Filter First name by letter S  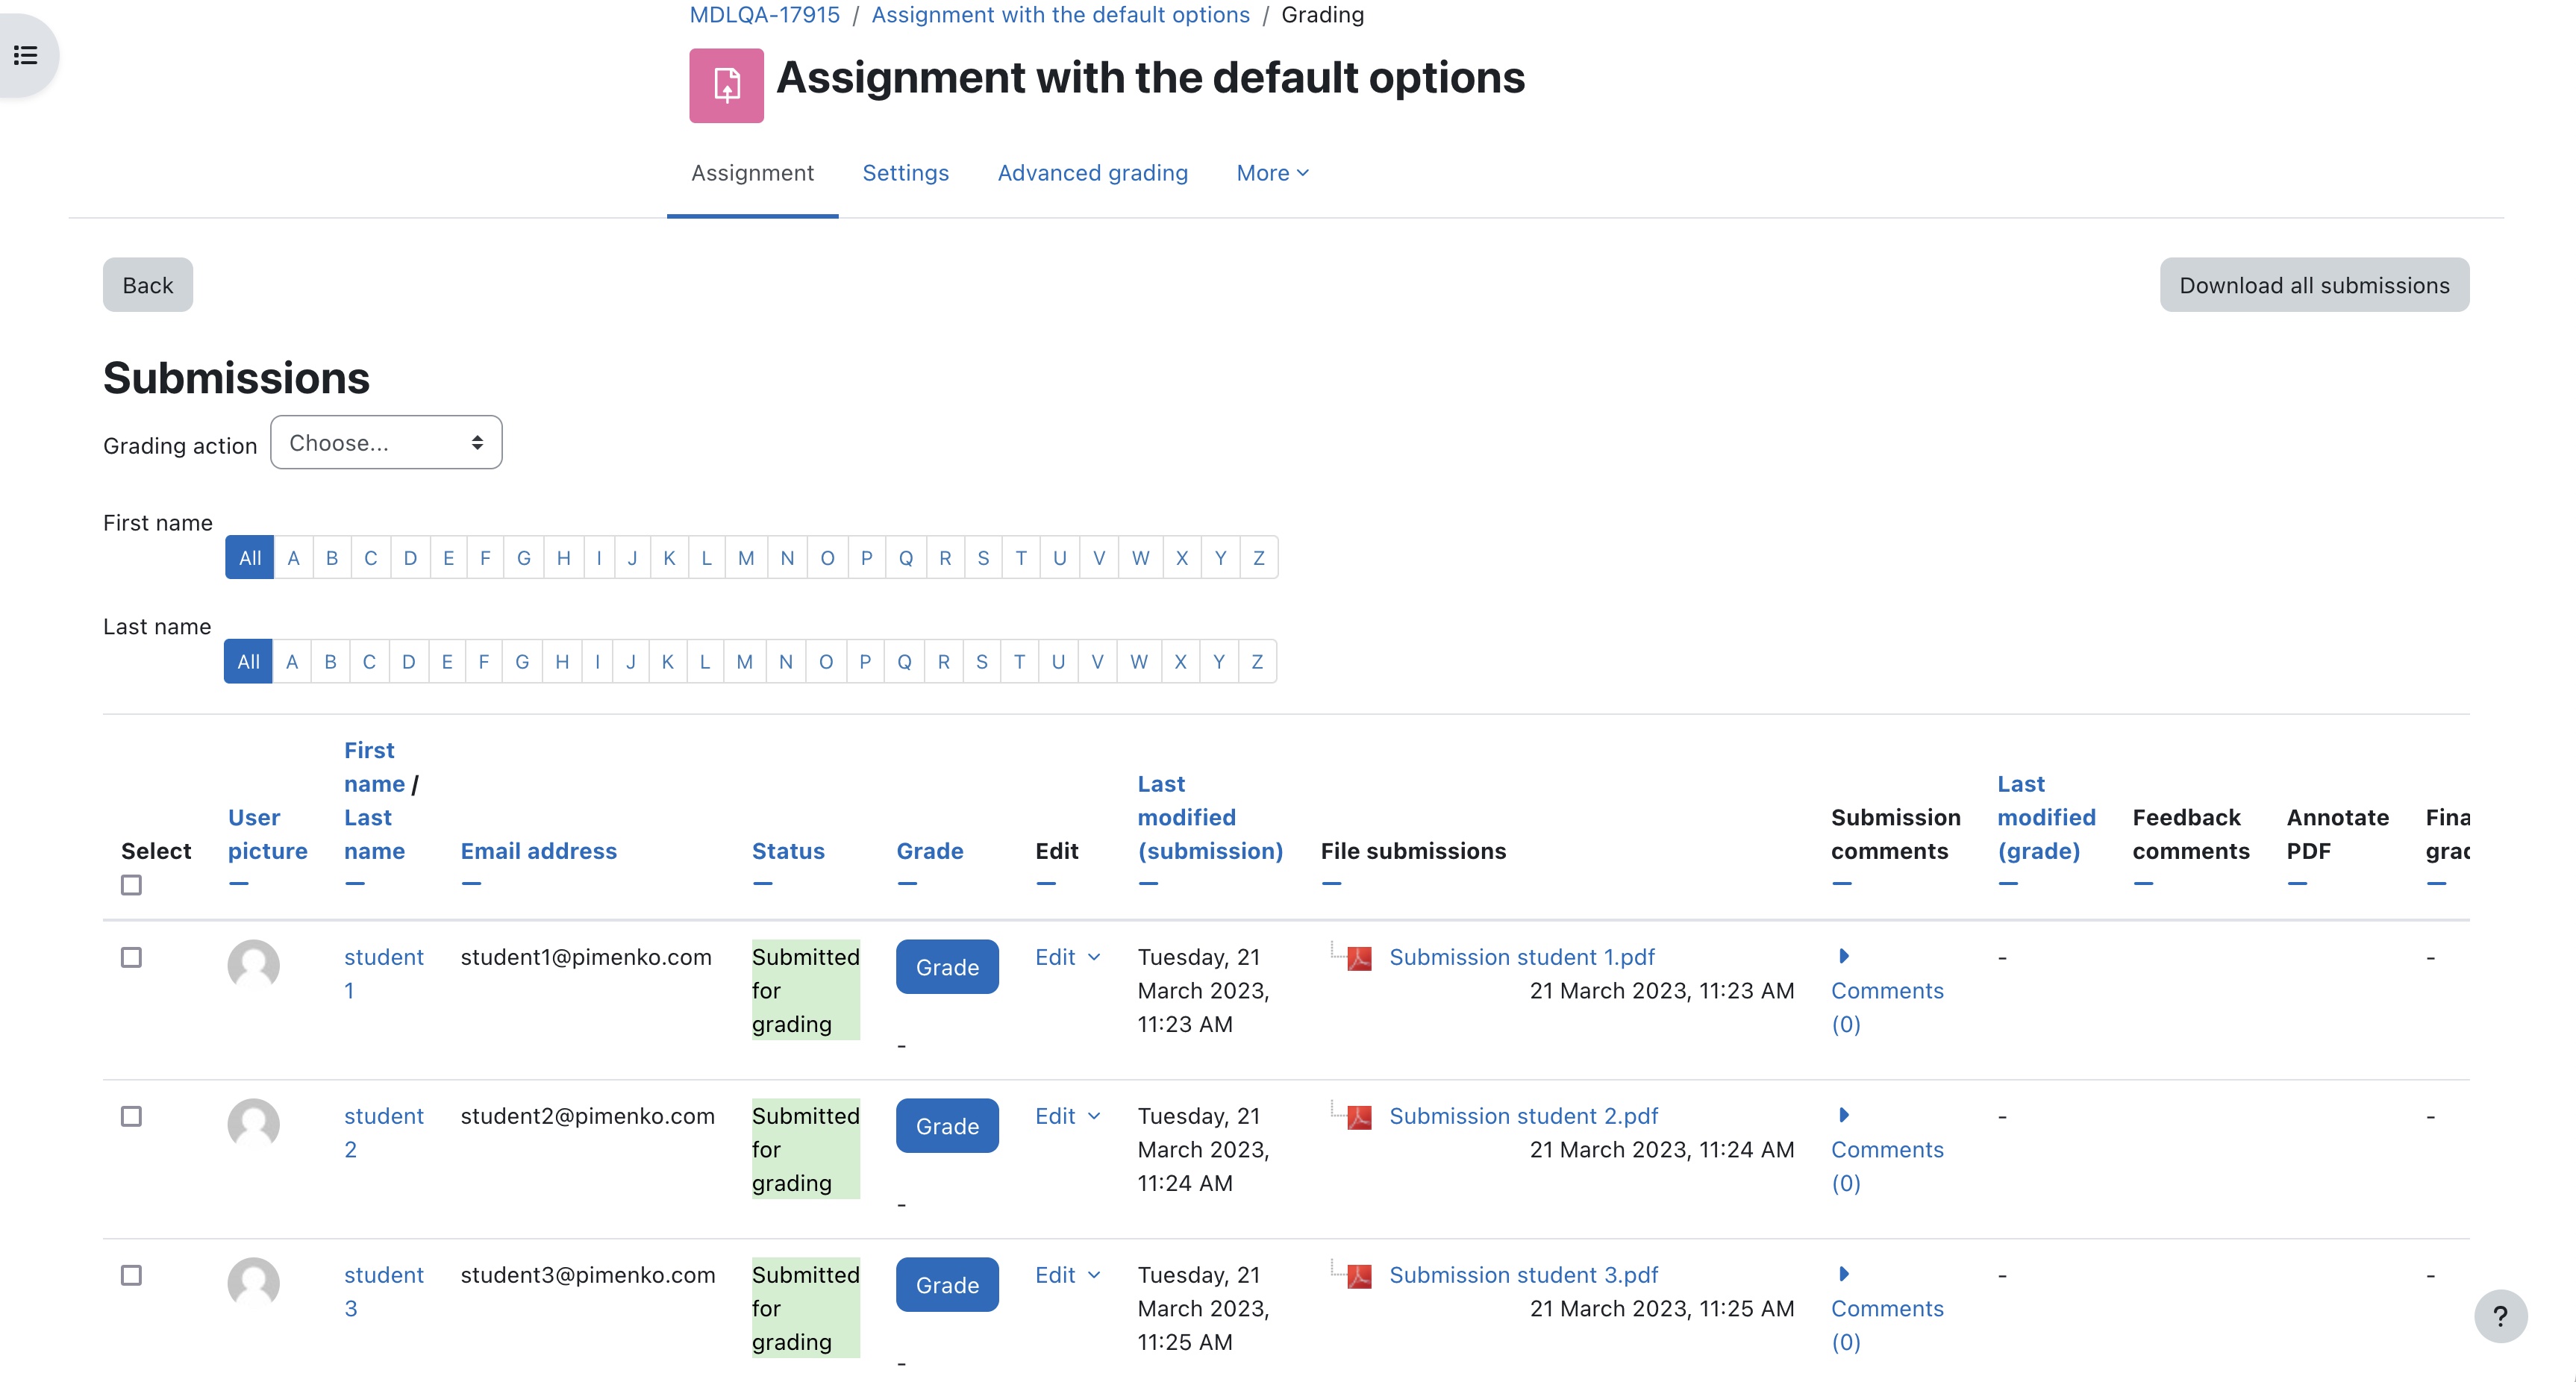(983, 558)
